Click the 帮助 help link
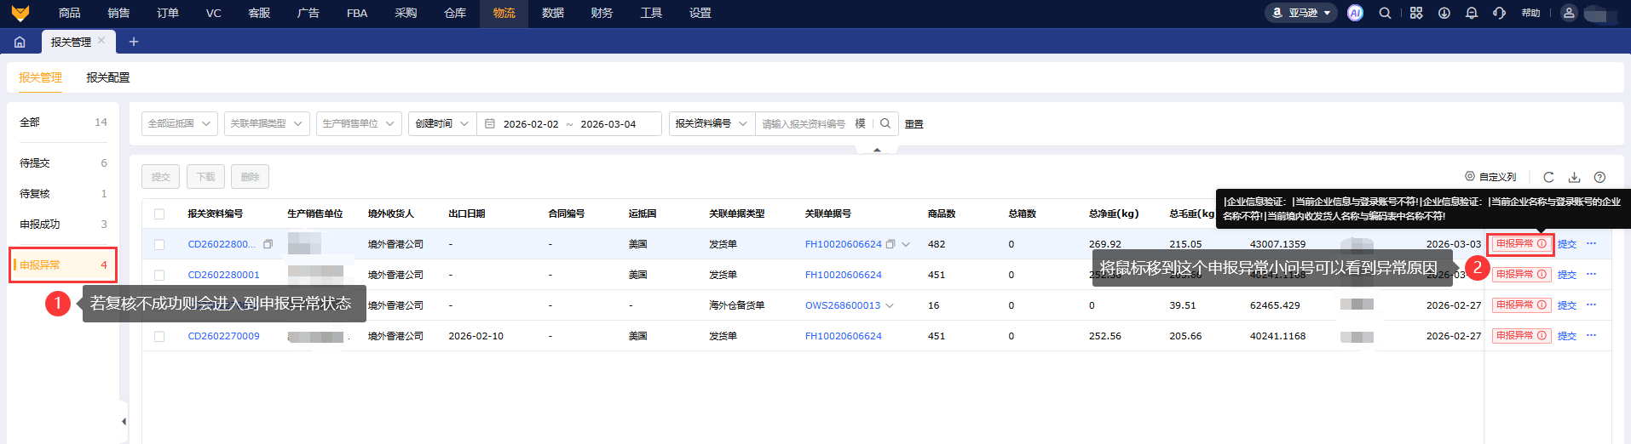 pos(1530,13)
